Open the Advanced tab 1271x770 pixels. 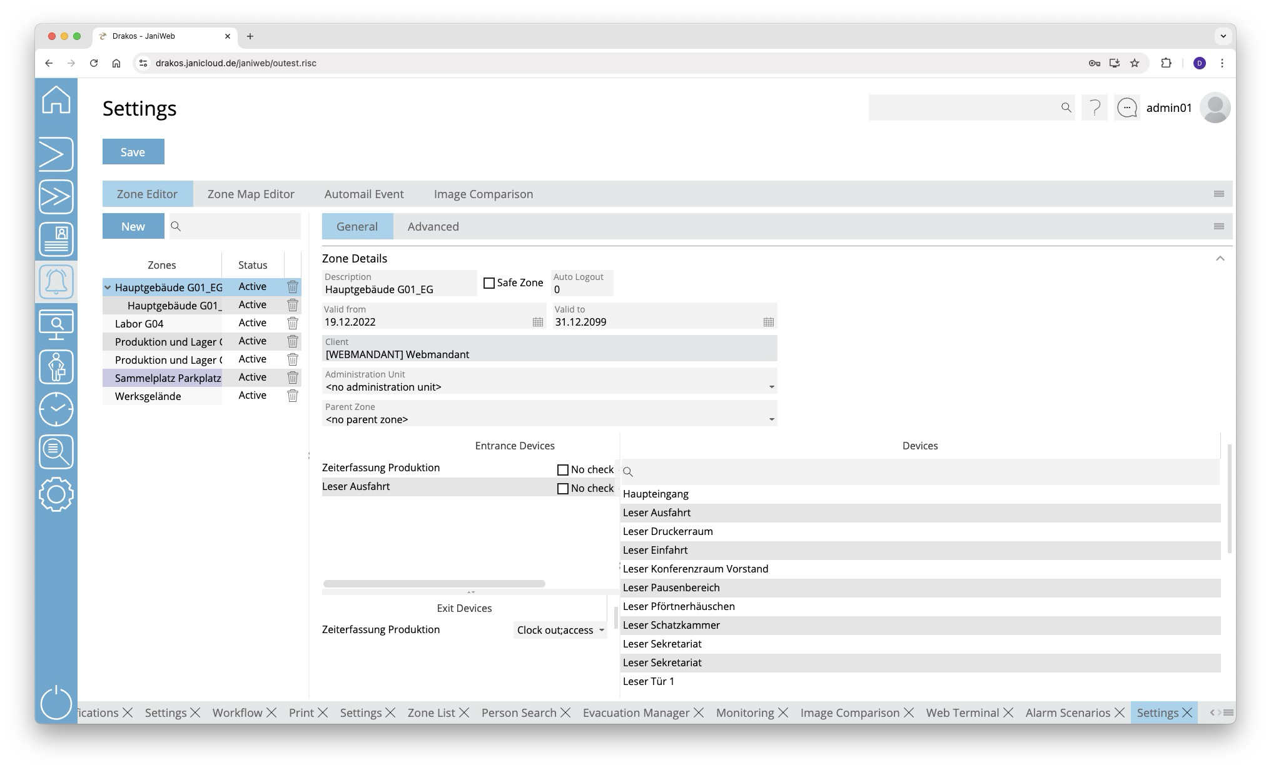point(433,227)
